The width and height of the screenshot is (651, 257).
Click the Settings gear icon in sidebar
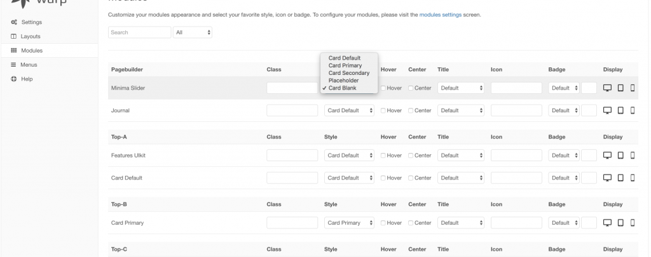[x=14, y=22]
